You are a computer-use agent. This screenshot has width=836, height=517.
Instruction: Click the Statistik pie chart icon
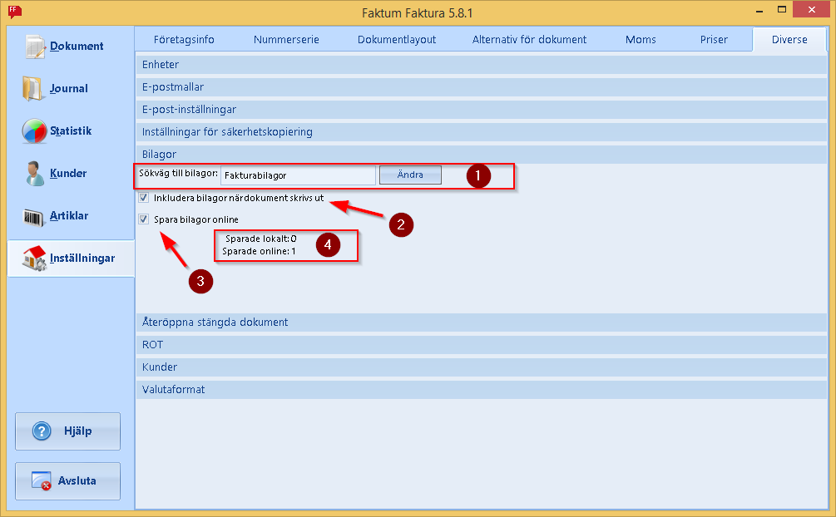34,131
